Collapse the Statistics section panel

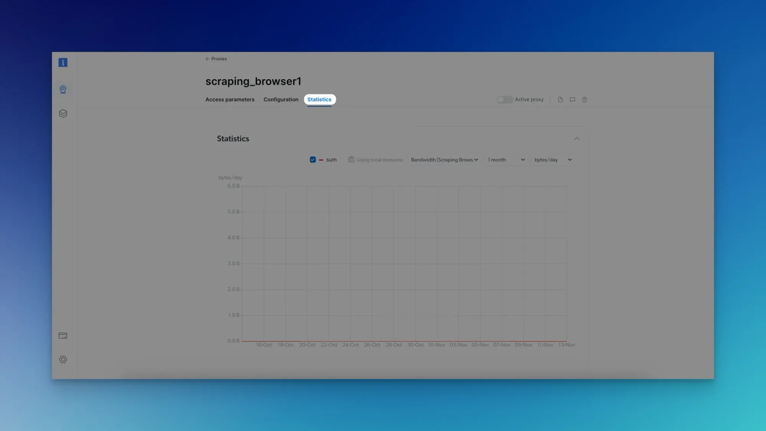coord(576,138)
